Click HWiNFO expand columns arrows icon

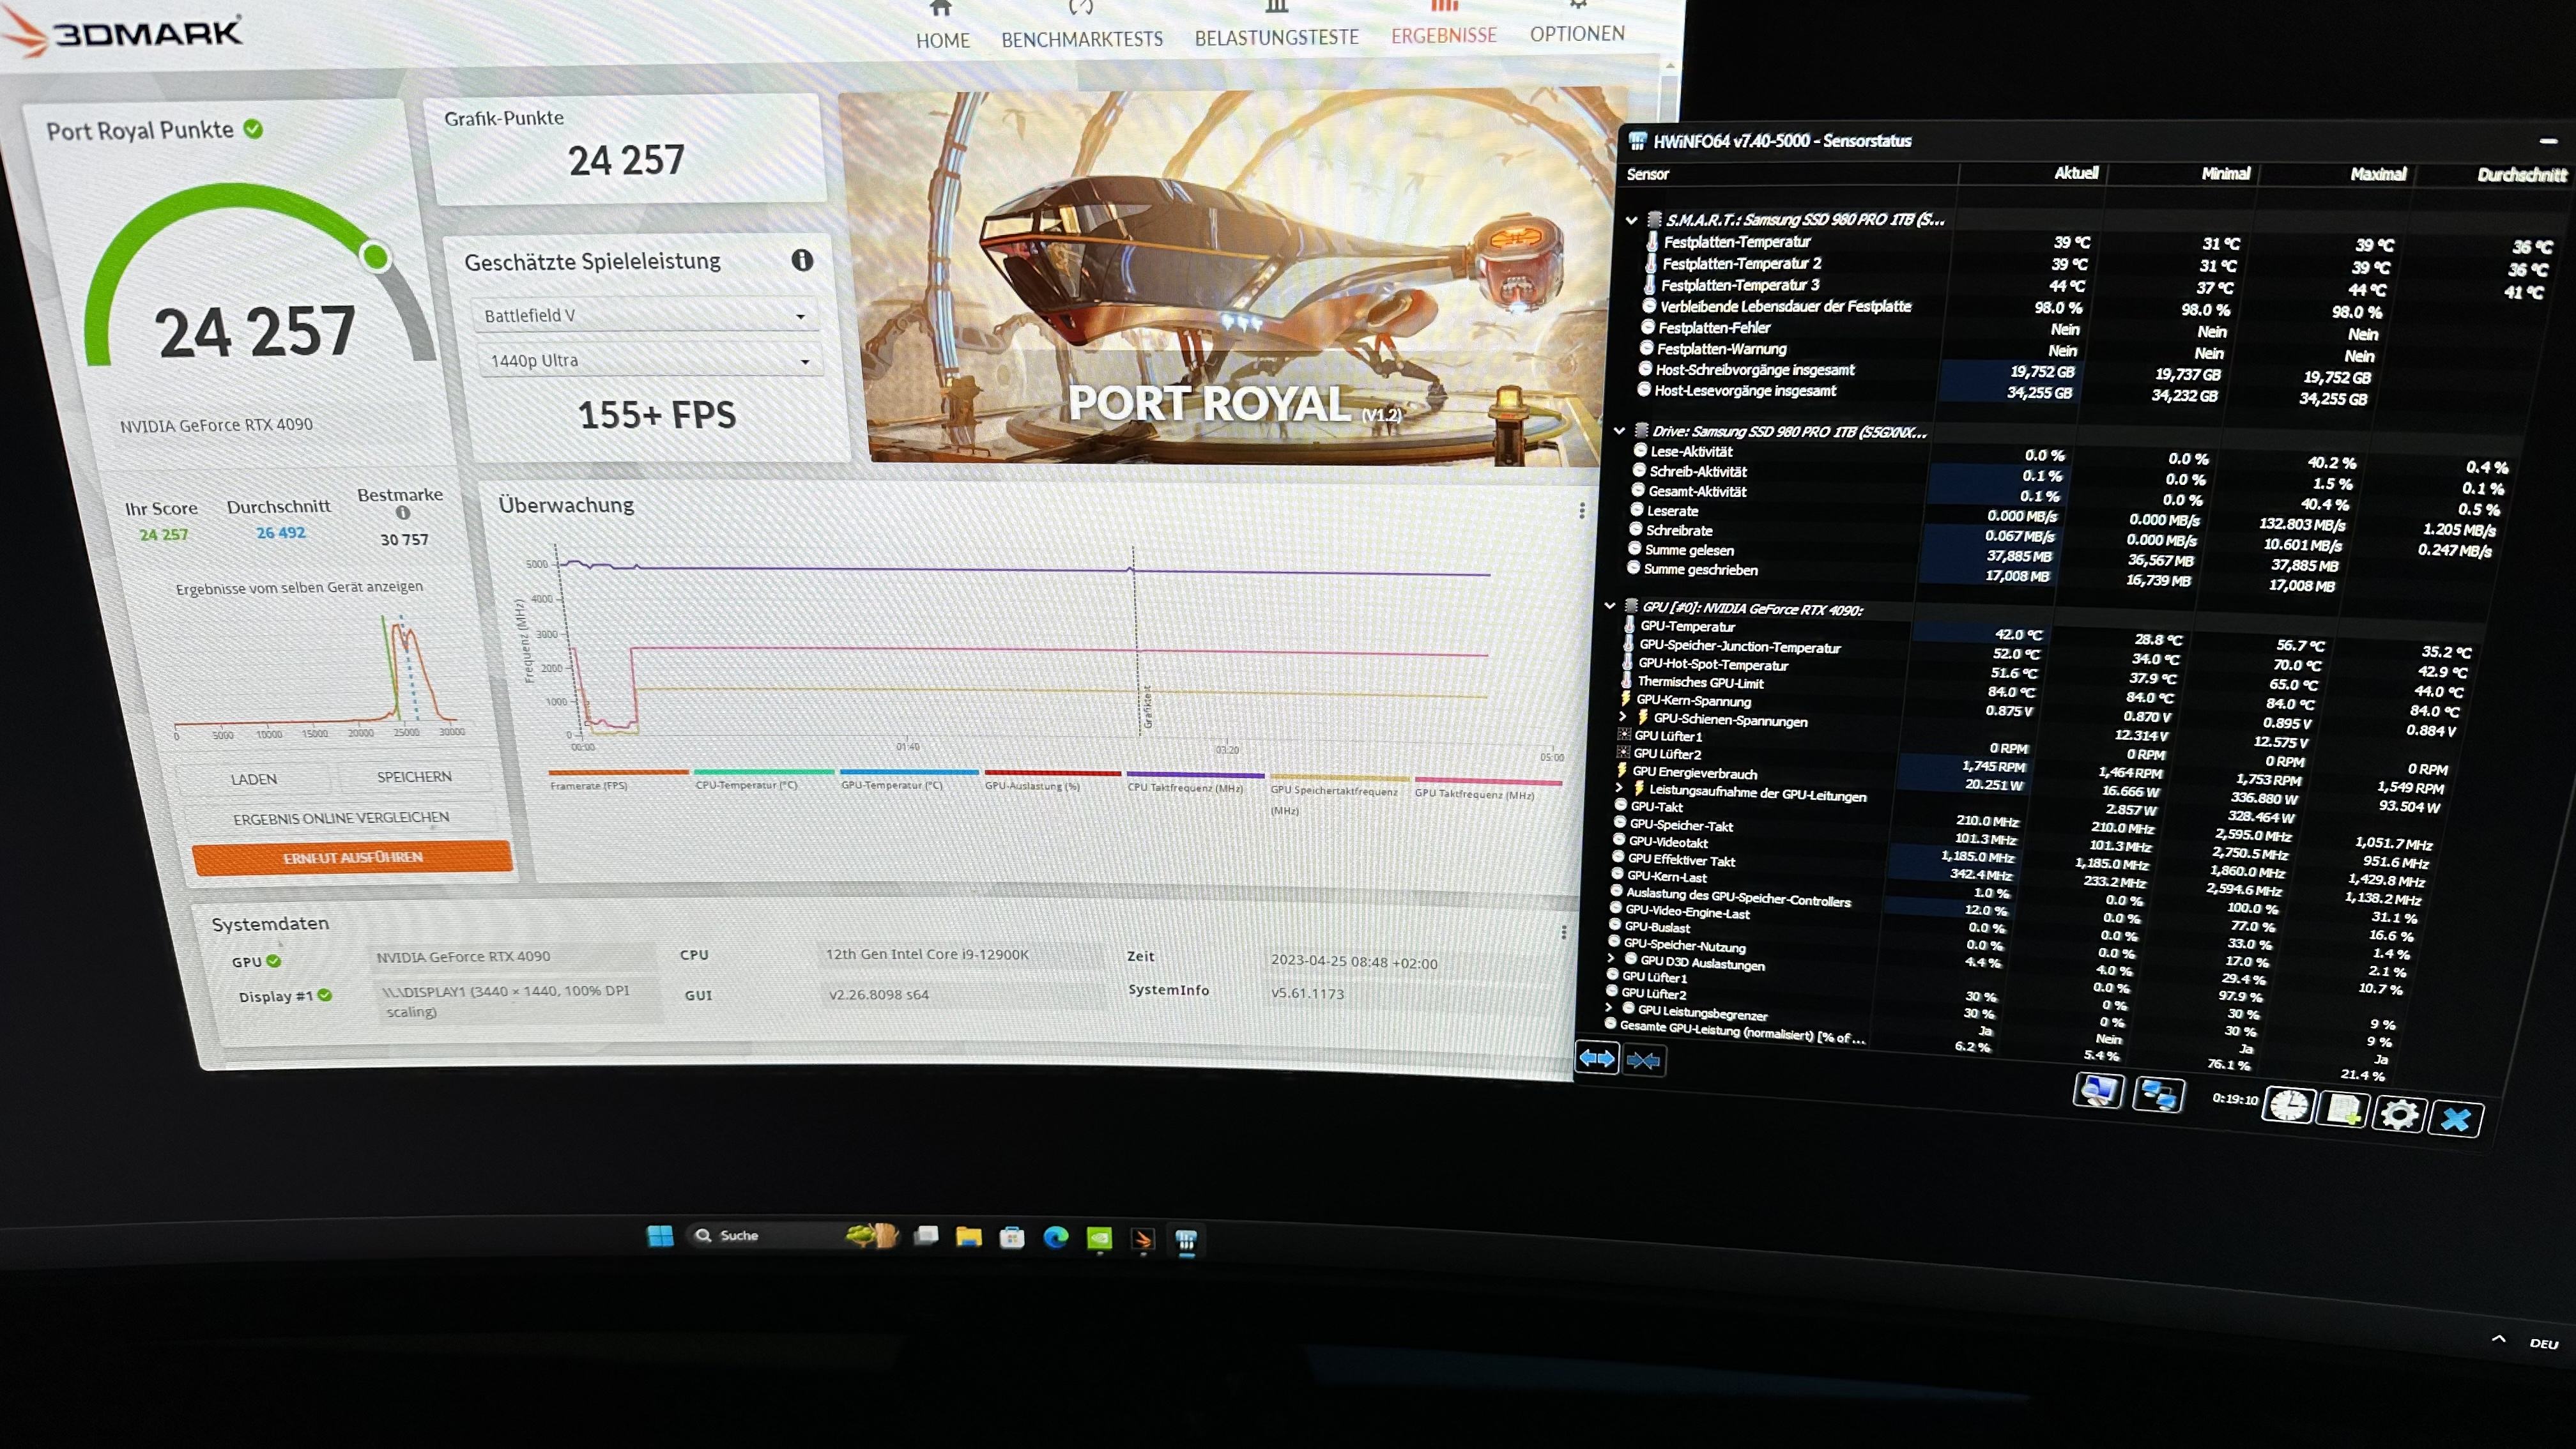[1597, 1058]
